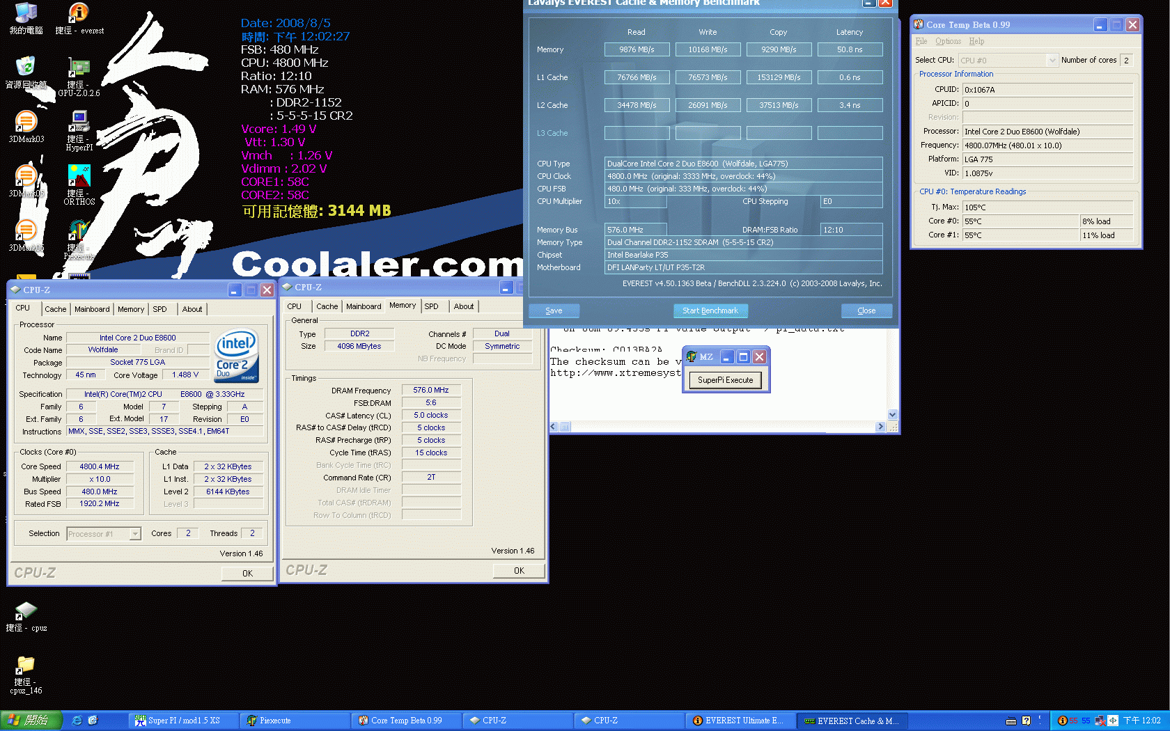Click the Memory Read 9876 MB/s cell
Screen dimensions: 1170x731
click(637, 49)
